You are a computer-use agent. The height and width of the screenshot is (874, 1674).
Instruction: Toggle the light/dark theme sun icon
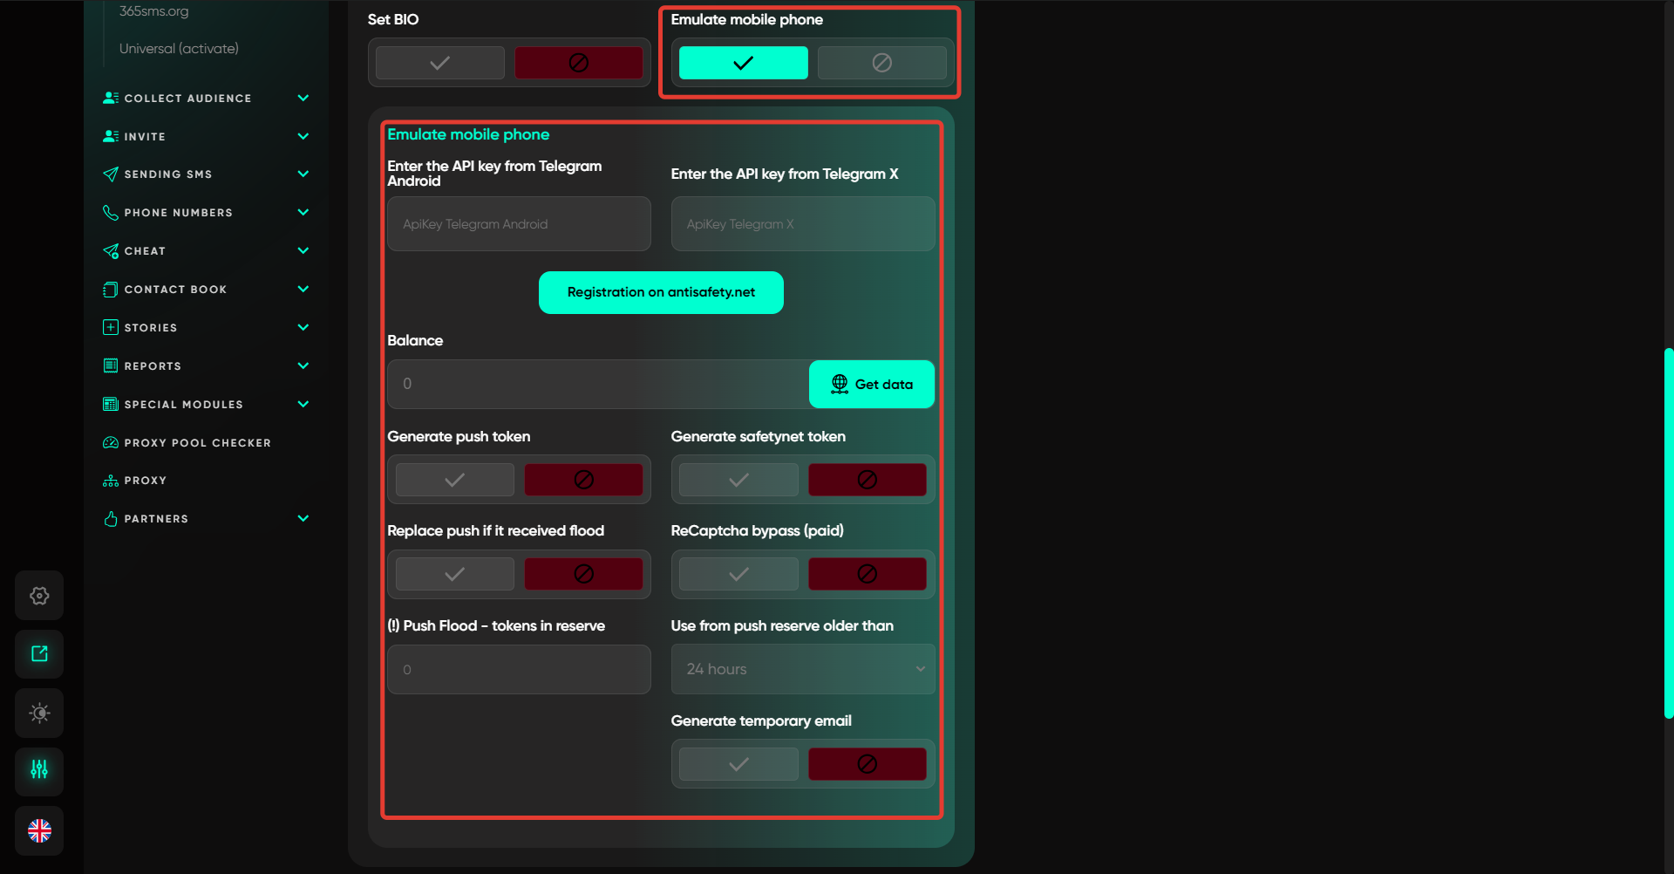[x=39, y=713]
